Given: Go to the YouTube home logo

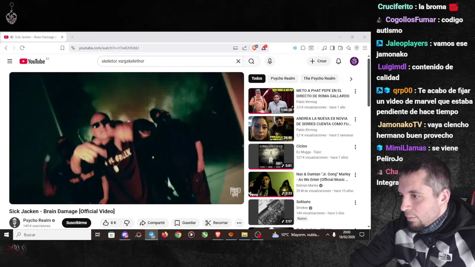Looking at the screenshot, I should point(32,61).
